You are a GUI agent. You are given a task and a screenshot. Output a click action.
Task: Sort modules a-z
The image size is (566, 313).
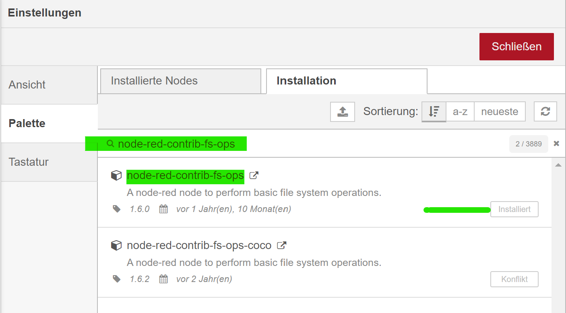460,111
